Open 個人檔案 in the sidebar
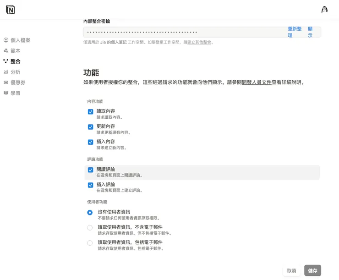This screenshot has height=280, width=339. click(21, 40)
